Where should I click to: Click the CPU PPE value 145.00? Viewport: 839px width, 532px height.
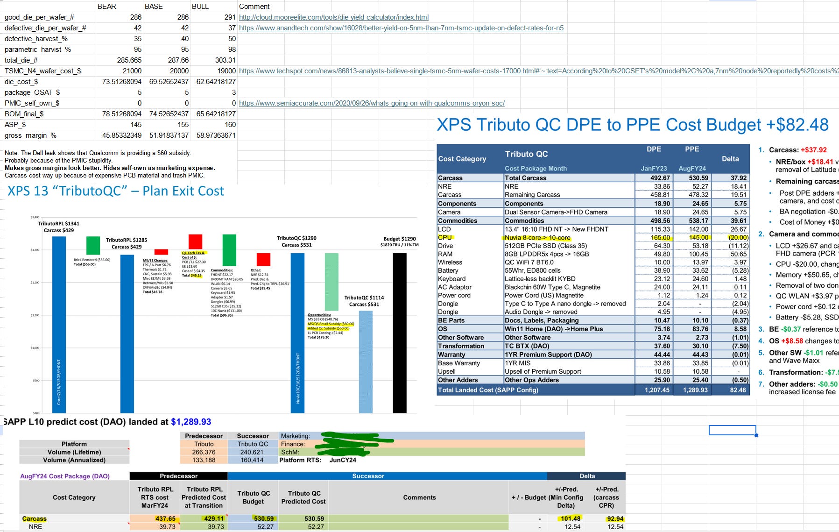click(x=698, y=237)
